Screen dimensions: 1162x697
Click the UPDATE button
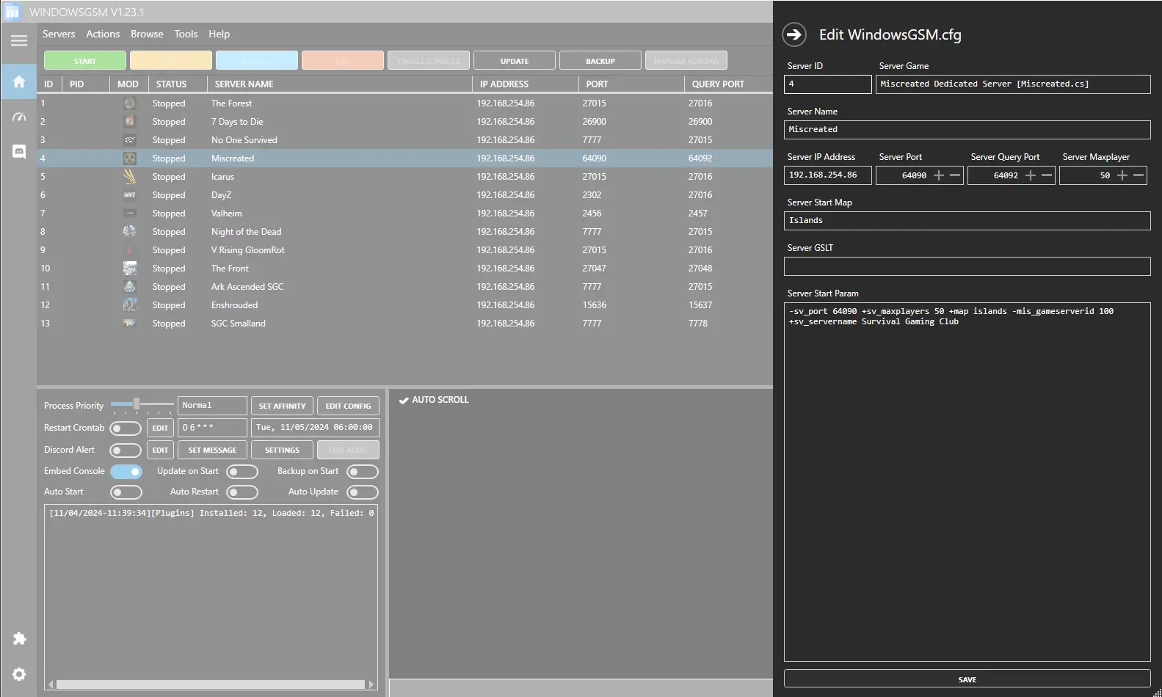515,61
